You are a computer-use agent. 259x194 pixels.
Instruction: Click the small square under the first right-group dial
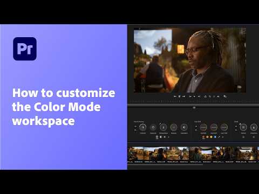click(x=243, y=137)
